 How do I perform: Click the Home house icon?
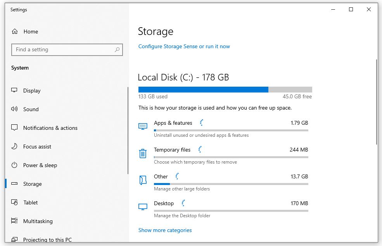click(x=15, y=31)
